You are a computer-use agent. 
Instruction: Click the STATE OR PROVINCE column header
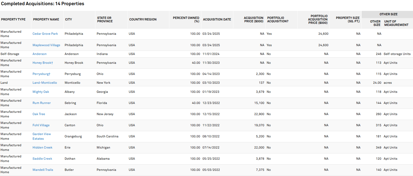[x=105, y=19]
